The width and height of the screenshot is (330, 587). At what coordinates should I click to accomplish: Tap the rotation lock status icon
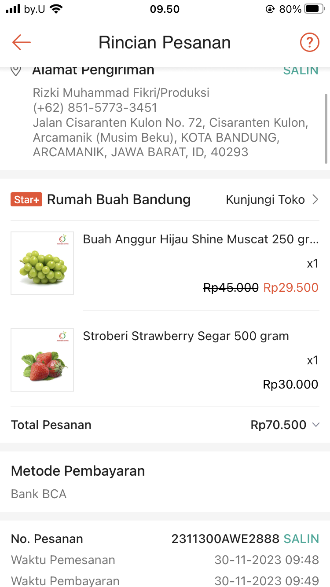pyautogui.click(x=270, y=9)
